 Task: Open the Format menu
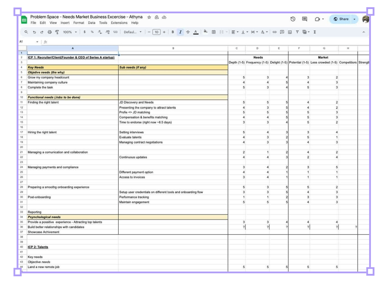click(79, 23)
